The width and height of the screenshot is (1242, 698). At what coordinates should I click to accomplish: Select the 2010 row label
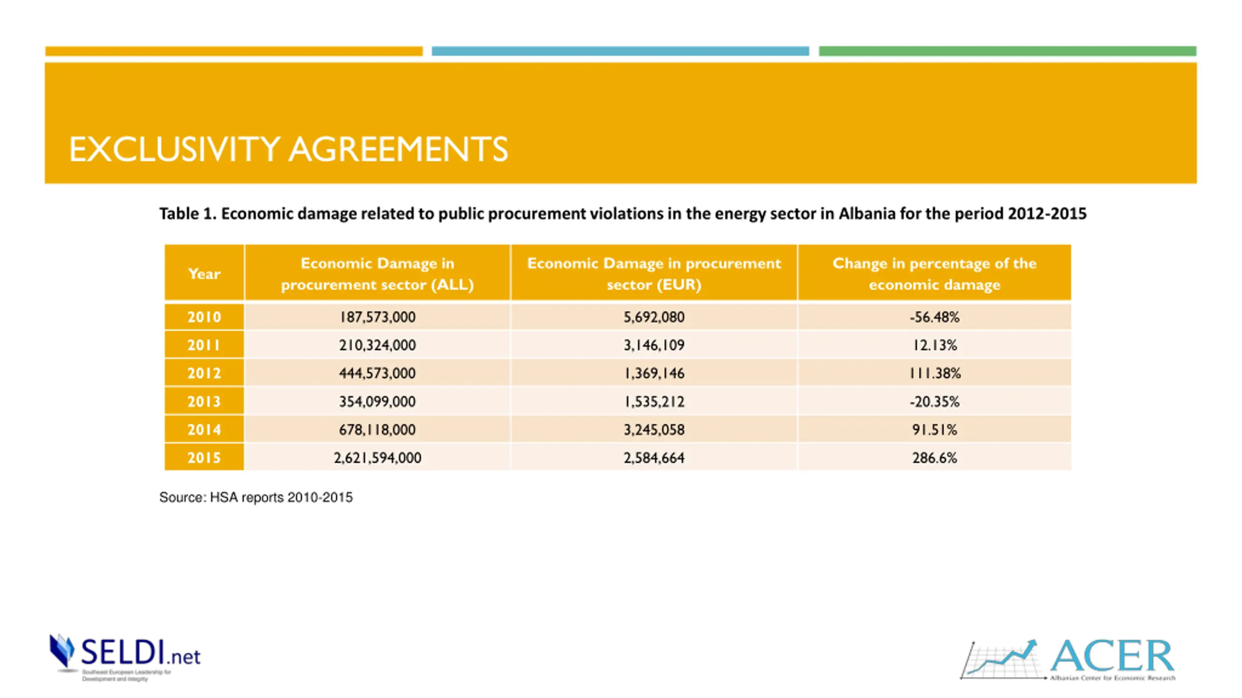coord(204,317)
